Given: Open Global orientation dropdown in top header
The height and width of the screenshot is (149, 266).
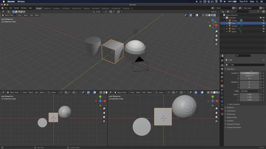Looking at the screenshot, I should point(98,12).
